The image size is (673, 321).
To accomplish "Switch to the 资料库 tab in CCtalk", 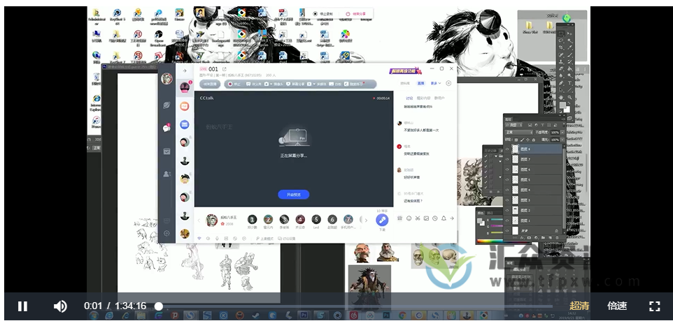I will (x=405, y=84).
